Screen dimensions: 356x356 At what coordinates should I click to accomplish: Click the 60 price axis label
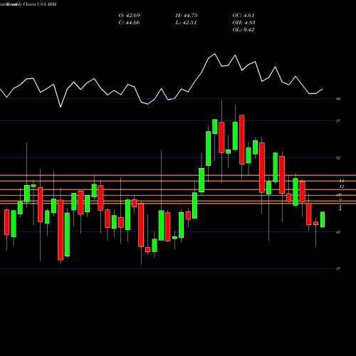[x=338, y=99]
